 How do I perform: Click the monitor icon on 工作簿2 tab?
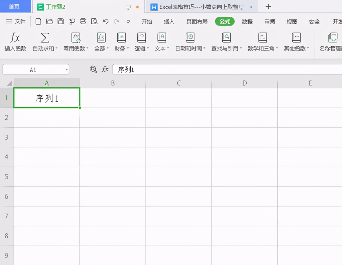click(x=128, y=7)
